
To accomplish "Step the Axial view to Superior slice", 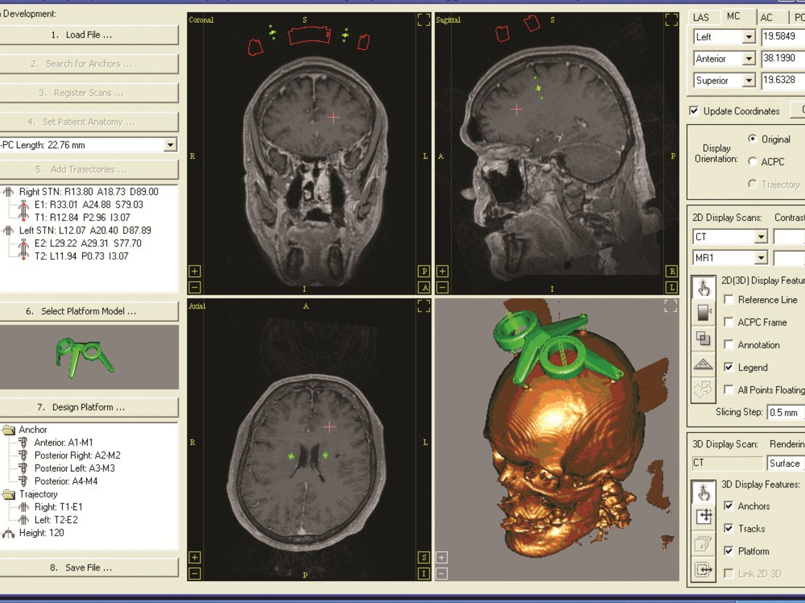I will point(424,558).
